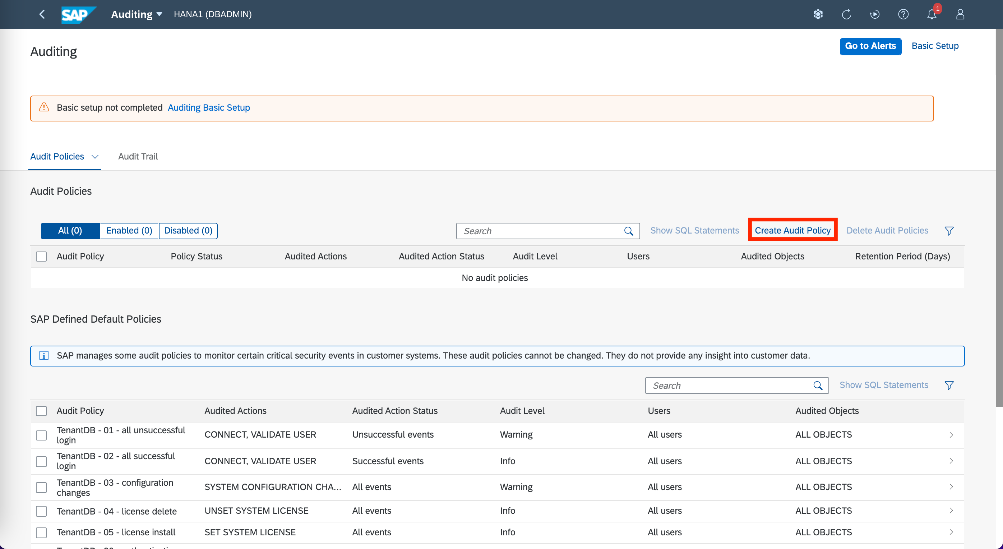Image resolution: width=1003 pixels, height=549 pixels.
Task: Expand the Audit Policies tab chevron
Action: point(94,157)
